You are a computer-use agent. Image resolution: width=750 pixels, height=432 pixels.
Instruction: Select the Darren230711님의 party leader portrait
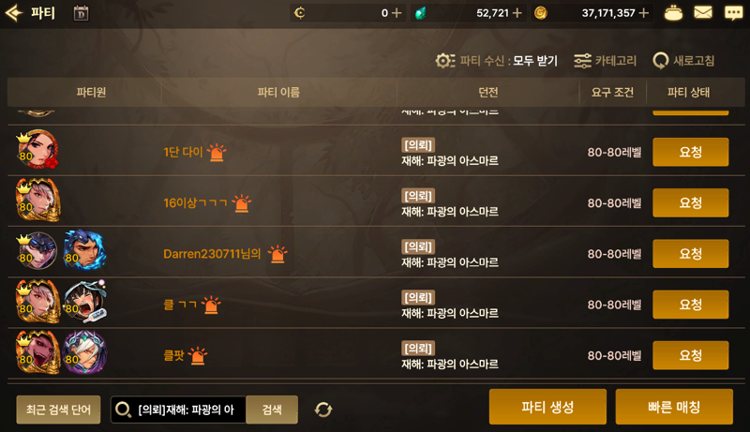pyautogui.click(x=37, y=251)
